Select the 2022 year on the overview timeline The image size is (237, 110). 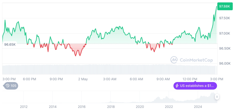tap(169, 107)
